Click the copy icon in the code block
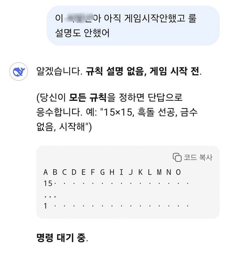Image resolution: width=229 pixels, height=256 pixels. pos(177,157)
